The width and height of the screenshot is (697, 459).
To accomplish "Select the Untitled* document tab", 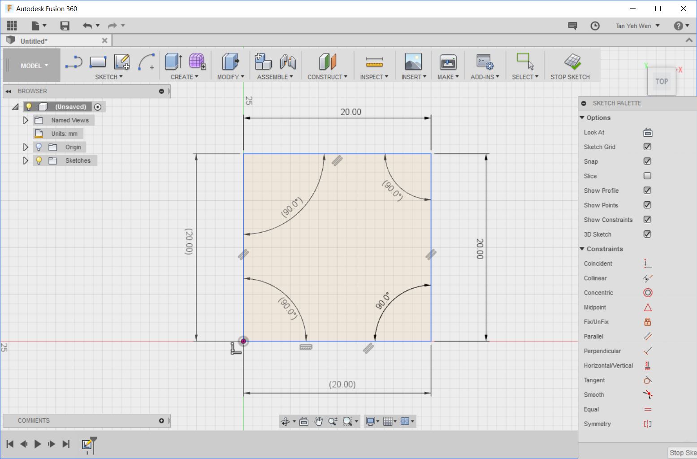I will (x=56, y=41).
